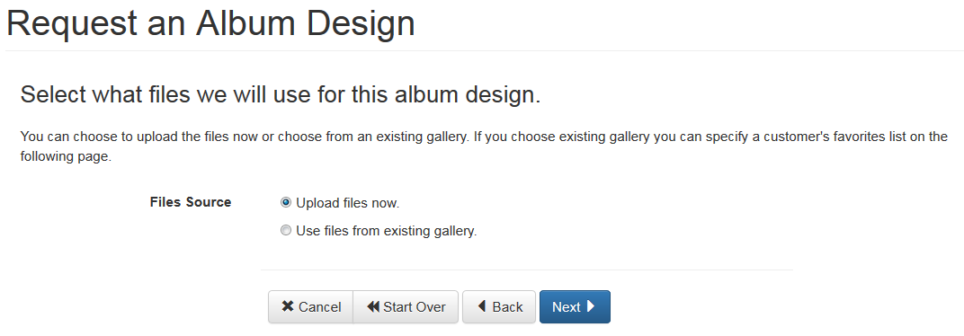
Task: Click the bold 'Files Source' field label
Action: pos(191,202)
